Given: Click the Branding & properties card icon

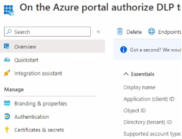Looking at the screenshot, I should pyautogui.click(x=7, y=103).
